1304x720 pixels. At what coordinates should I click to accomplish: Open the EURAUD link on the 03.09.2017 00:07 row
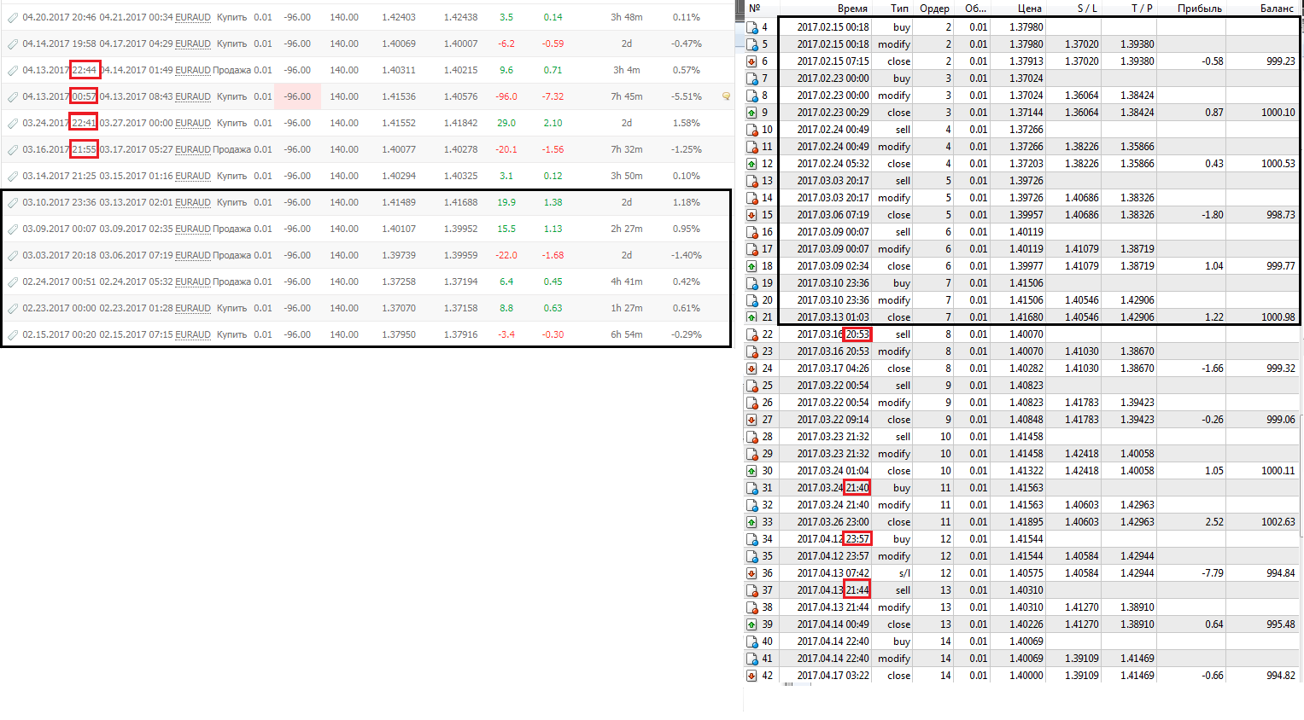[193, 229]
